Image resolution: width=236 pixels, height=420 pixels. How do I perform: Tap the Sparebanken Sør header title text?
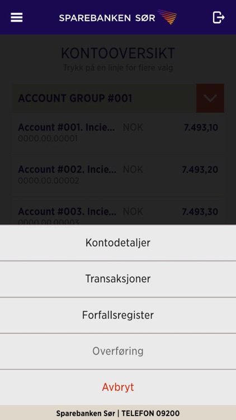click(x=107, y=18)
